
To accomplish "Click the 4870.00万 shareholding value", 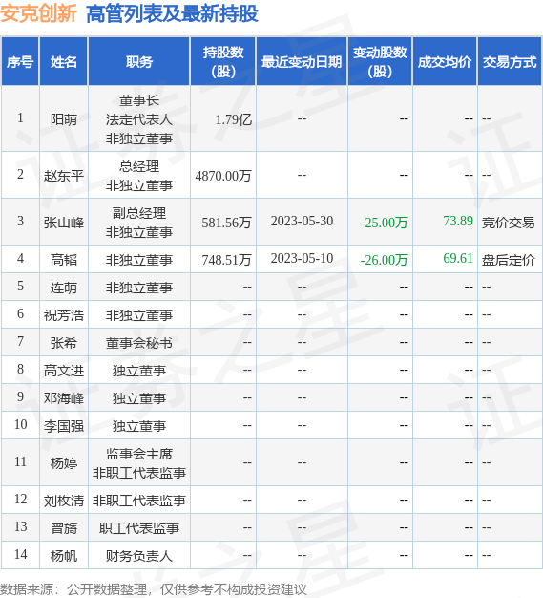I will tap(223, 176).
